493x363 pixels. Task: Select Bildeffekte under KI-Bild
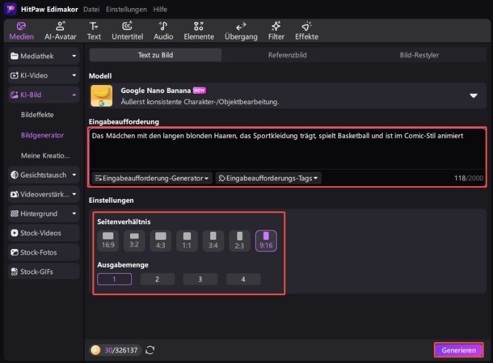click(38, 115)
